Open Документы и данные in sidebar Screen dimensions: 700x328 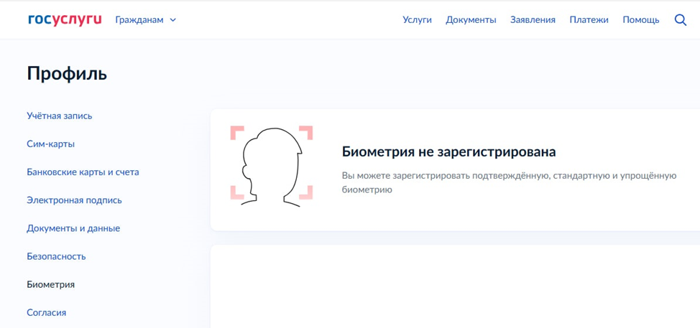[73, 228]
